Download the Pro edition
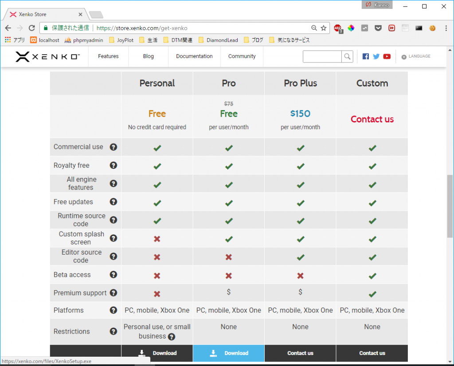The image size is (454, 366). 229,353
